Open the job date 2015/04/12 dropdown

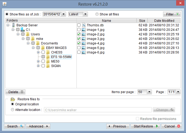[63, 14]
